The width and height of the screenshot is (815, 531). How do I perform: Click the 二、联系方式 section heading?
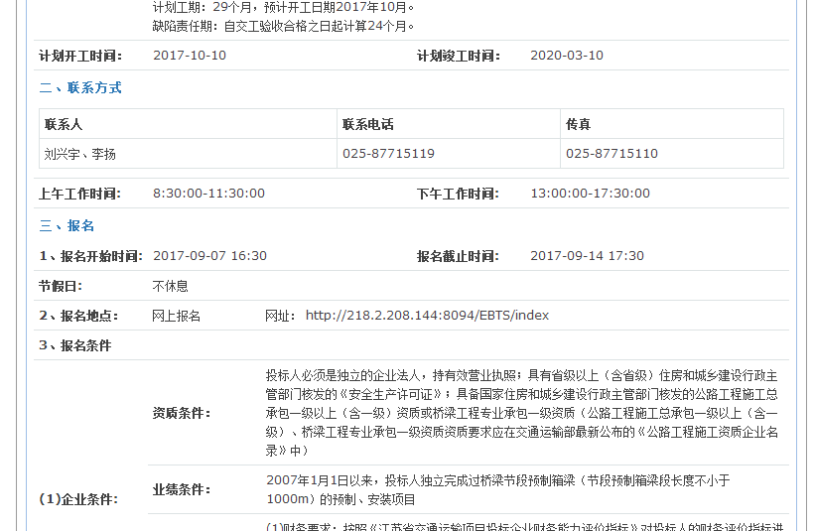[80, 87]
